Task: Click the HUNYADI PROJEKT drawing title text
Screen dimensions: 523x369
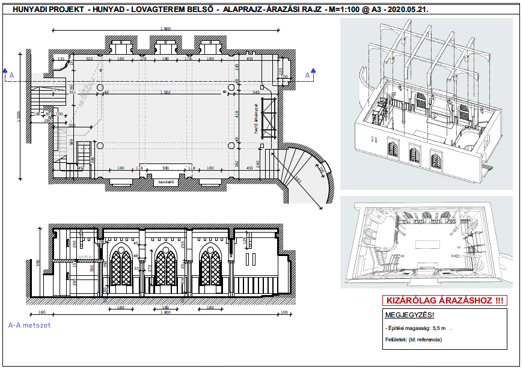Action: point(220,10)
